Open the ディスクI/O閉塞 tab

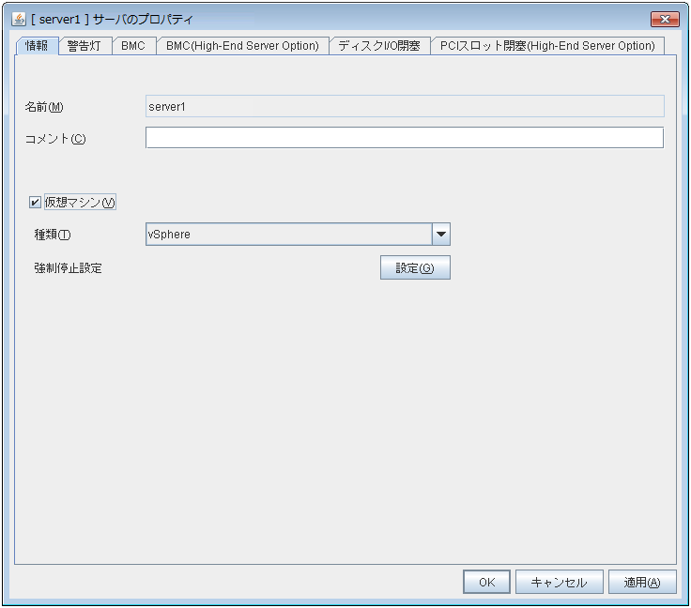(x=379, y=46)
